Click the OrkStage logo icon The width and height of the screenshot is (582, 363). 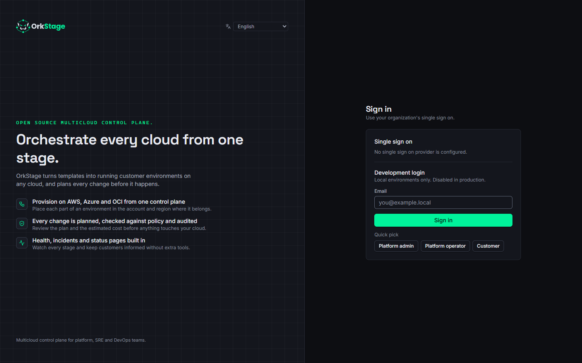(x=23, y=26)
